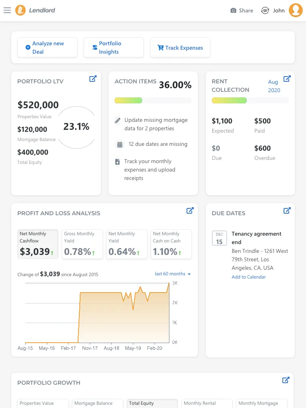Screen dimensions: 306x408
Task: Select the Gross Monthly Yield tab
Action: point(82,244)
